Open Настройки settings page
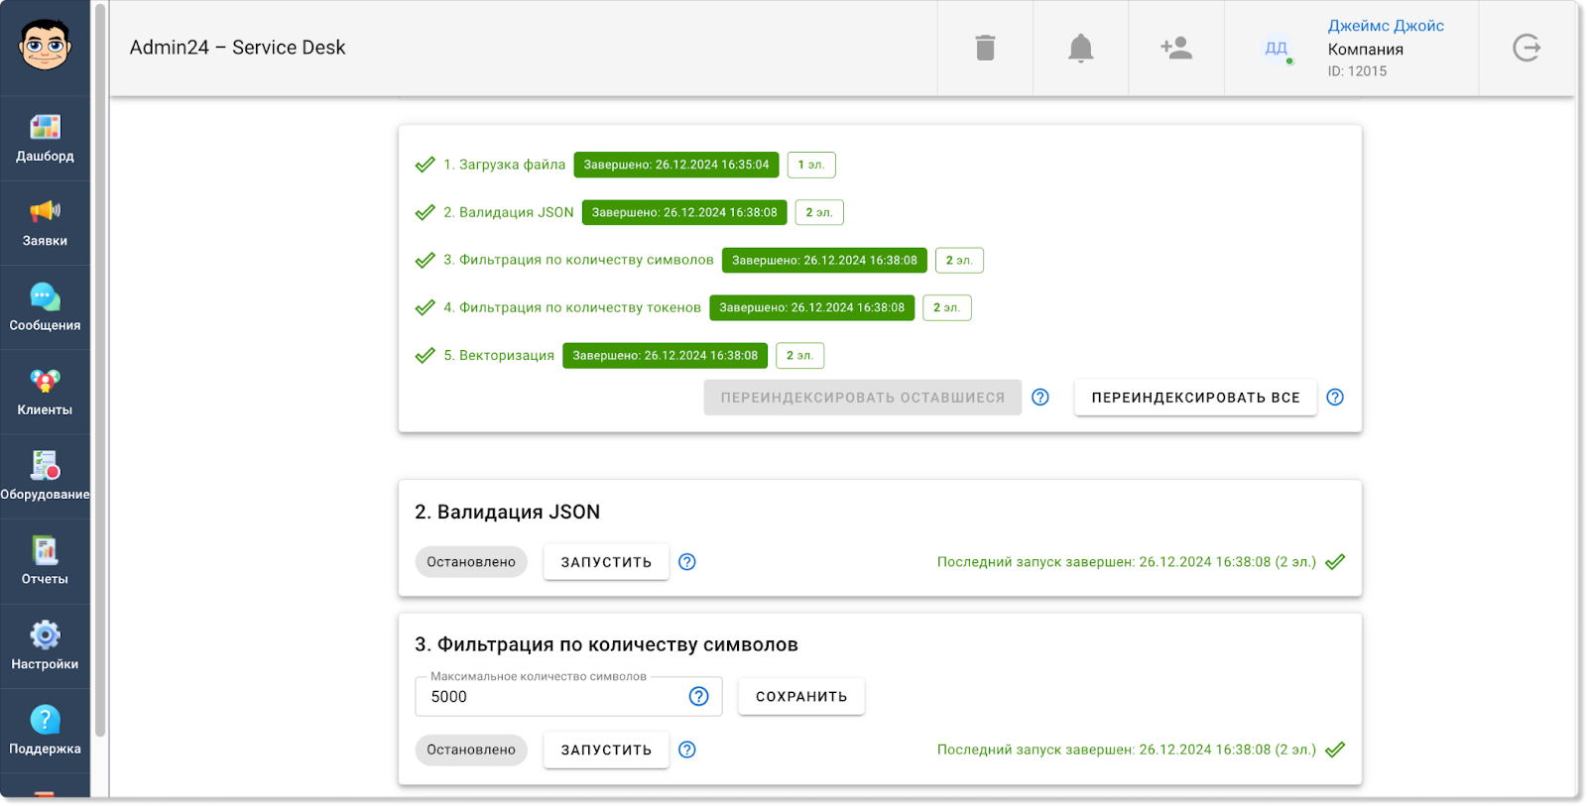 pyautogui.click(x=45, y=646)
